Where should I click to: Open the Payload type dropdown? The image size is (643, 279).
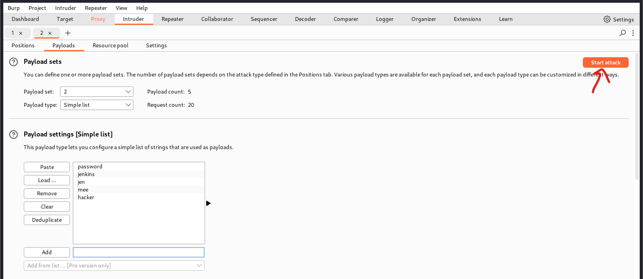pyautogui.click(x=97, y=105)
